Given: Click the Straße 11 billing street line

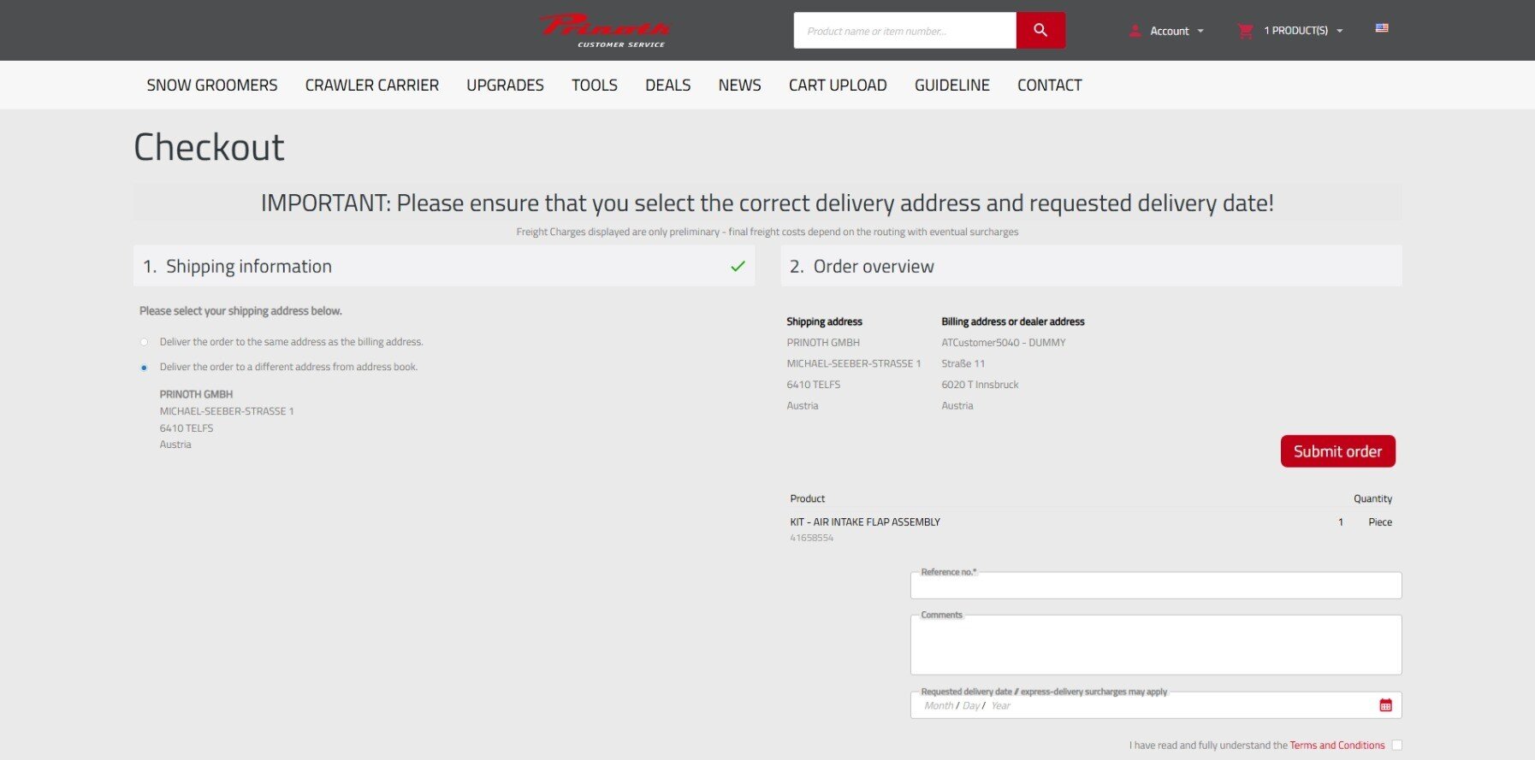Looking at the screenshot, I should coord(963,363).
